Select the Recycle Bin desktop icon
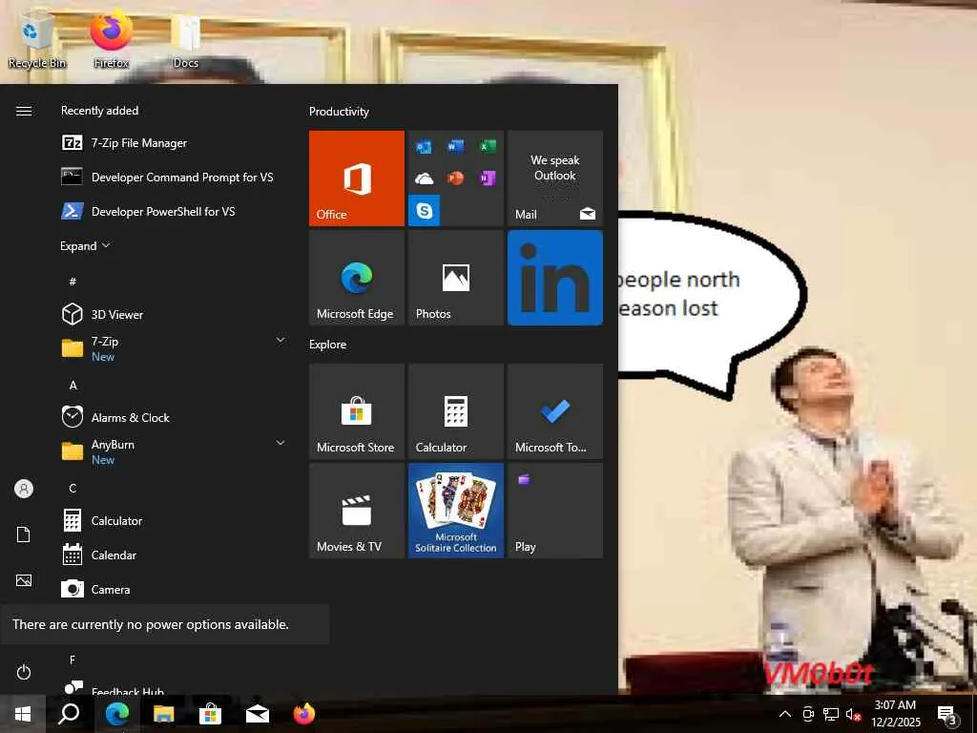Screen dimensions: 977x733 37,38
